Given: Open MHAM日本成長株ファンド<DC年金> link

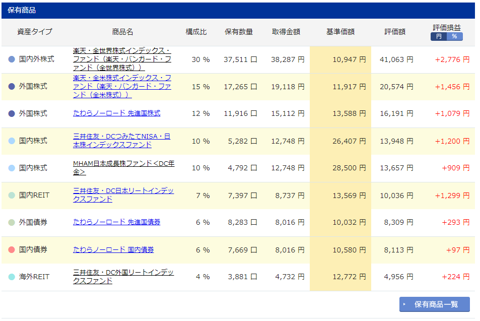Looking at the screenshot, I should click(124, 167).
